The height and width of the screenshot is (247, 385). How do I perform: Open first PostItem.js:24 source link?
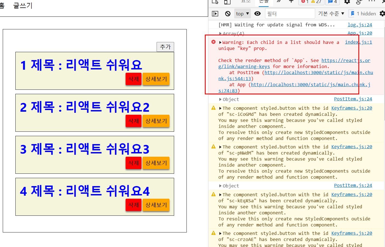(353, 99)
